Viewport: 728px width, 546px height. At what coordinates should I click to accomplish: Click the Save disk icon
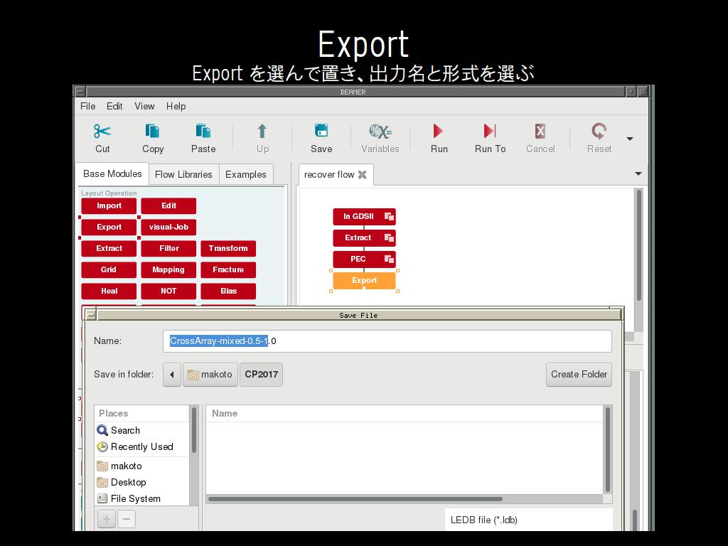pyautogui.click(x=321, y=131)
